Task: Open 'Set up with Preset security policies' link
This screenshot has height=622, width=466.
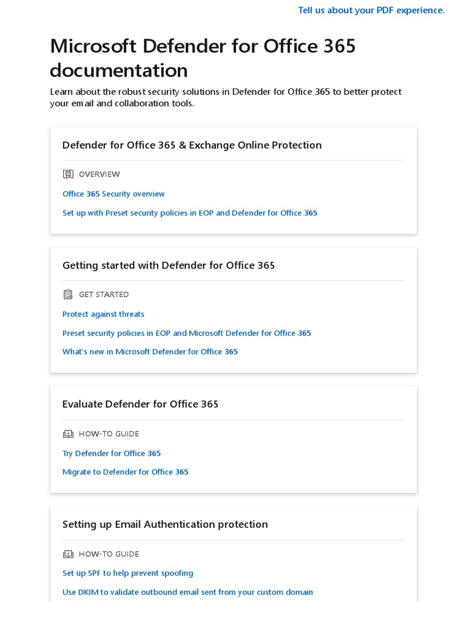Action: tap(190, 213)
